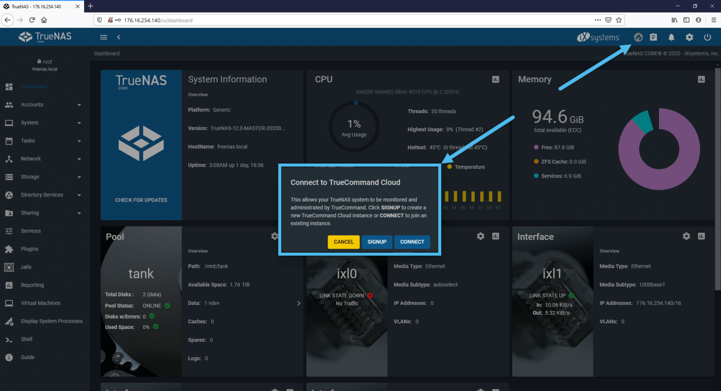Click the Temperature legend dot

pyautogui.click(x=450, y=167)
